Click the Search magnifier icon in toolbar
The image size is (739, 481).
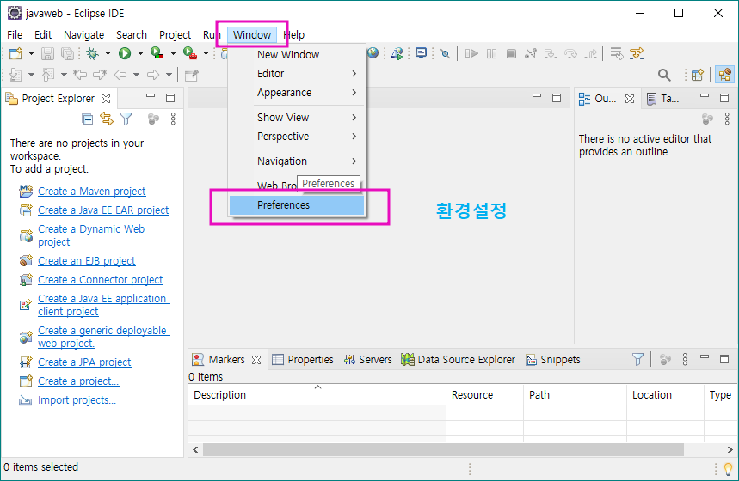click(664, 75)
